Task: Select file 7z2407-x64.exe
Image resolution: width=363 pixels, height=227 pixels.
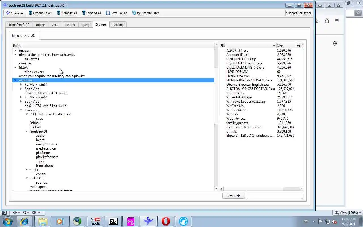Action: coord(237,51)
